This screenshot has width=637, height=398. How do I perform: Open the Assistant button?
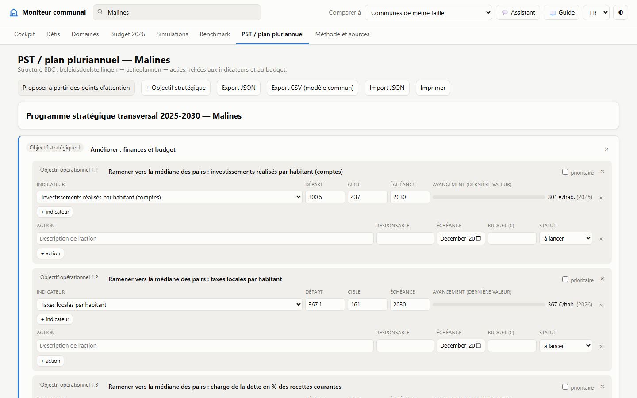click(x=518, y=12)
